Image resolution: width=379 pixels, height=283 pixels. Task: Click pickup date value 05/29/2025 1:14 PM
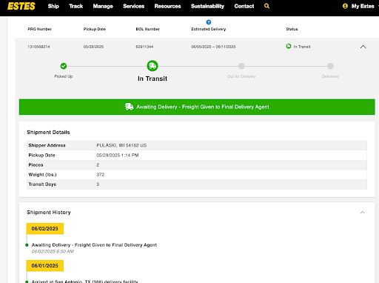click(118, 155)
